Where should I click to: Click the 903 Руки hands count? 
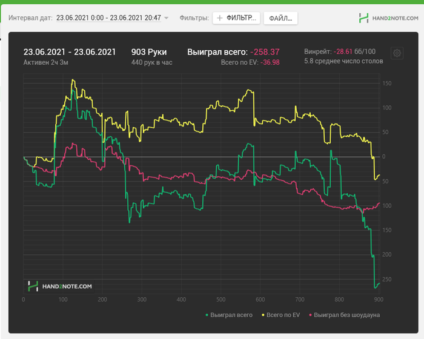tap(149, 52)
